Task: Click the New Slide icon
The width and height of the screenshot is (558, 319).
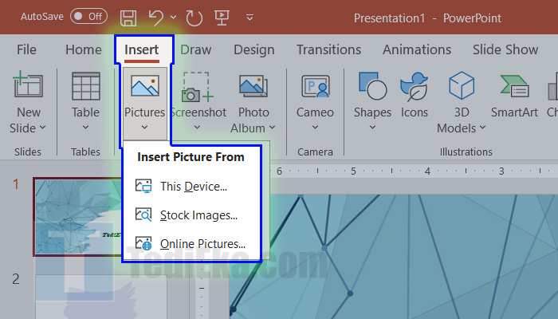Action: coord(28,85)
